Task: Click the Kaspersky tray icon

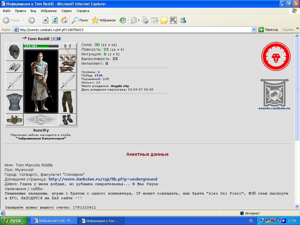Action: point(273,221)
